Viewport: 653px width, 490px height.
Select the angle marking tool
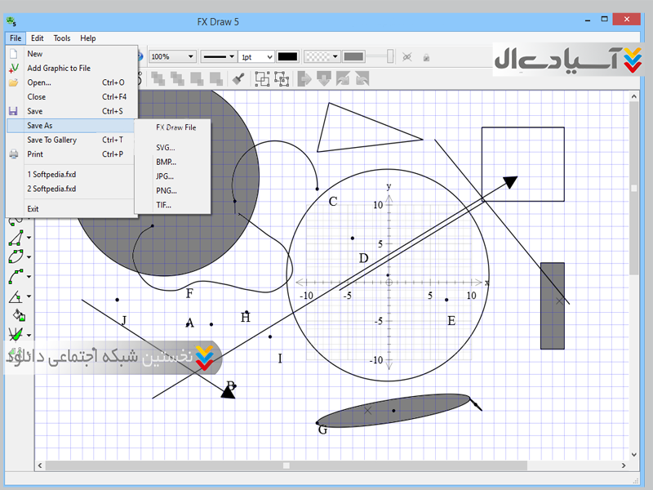pyautogui.click(x=16, y=296)
